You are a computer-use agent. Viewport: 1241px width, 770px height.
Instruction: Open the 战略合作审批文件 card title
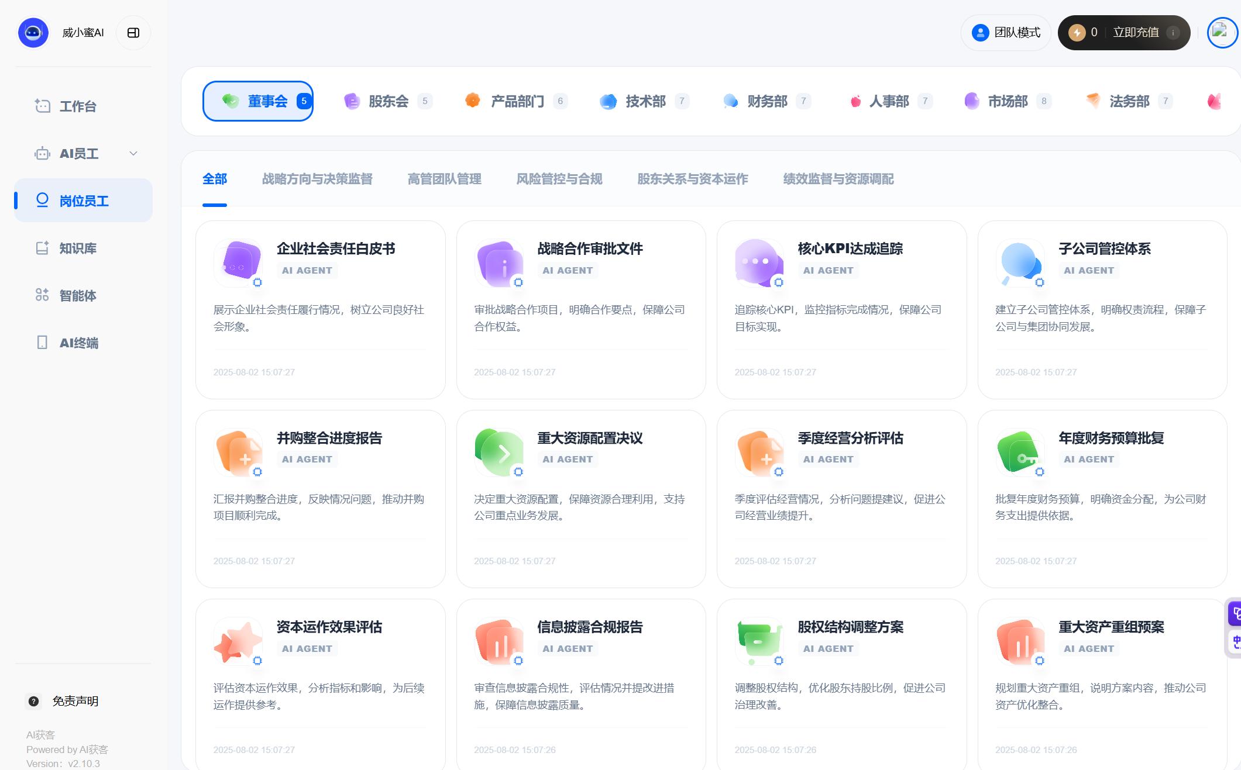[x=590, y=248]
